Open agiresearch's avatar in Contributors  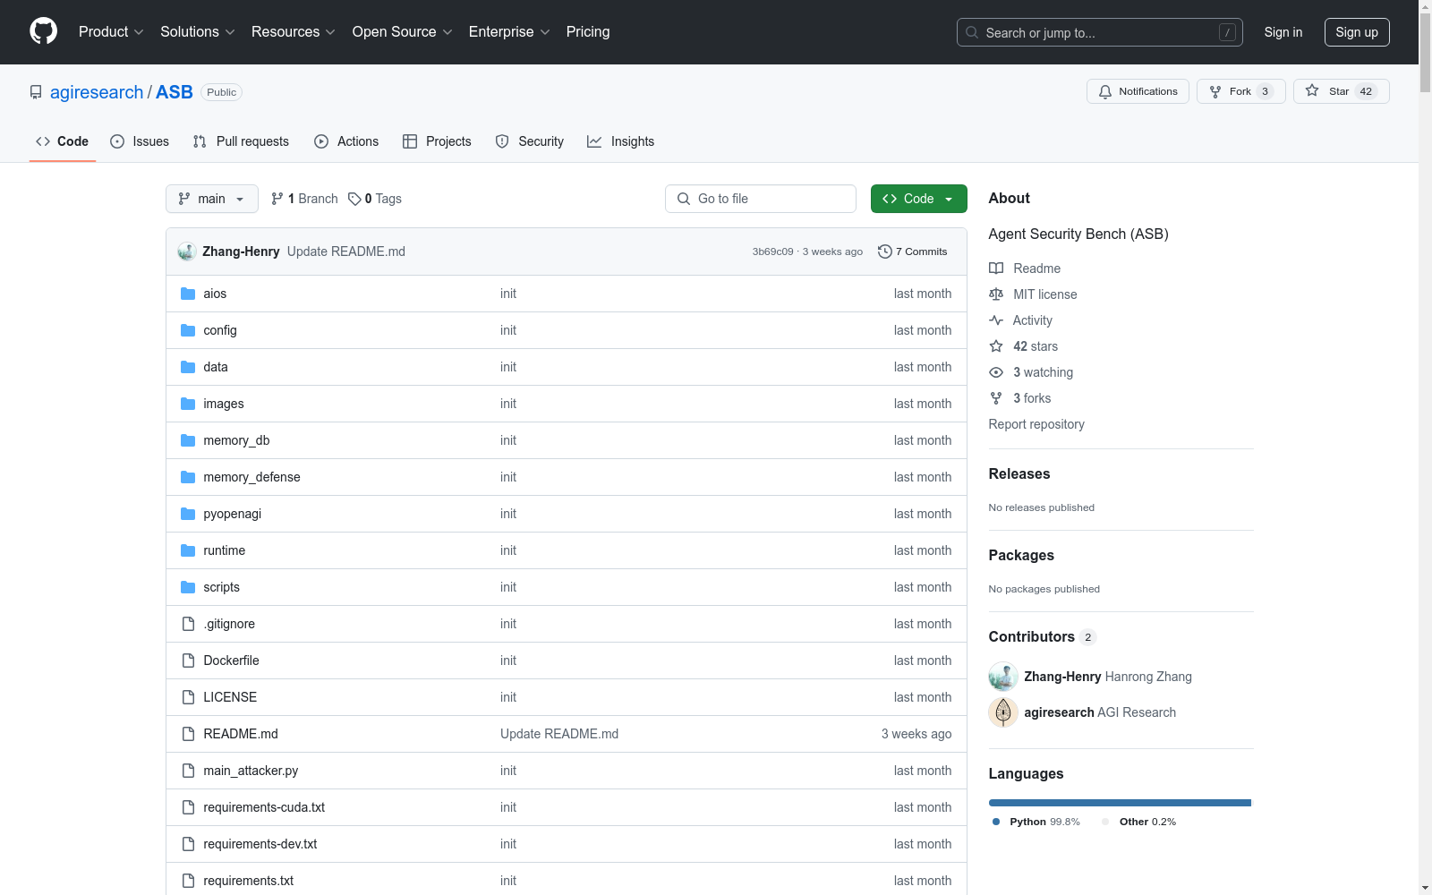(1003, 712)
